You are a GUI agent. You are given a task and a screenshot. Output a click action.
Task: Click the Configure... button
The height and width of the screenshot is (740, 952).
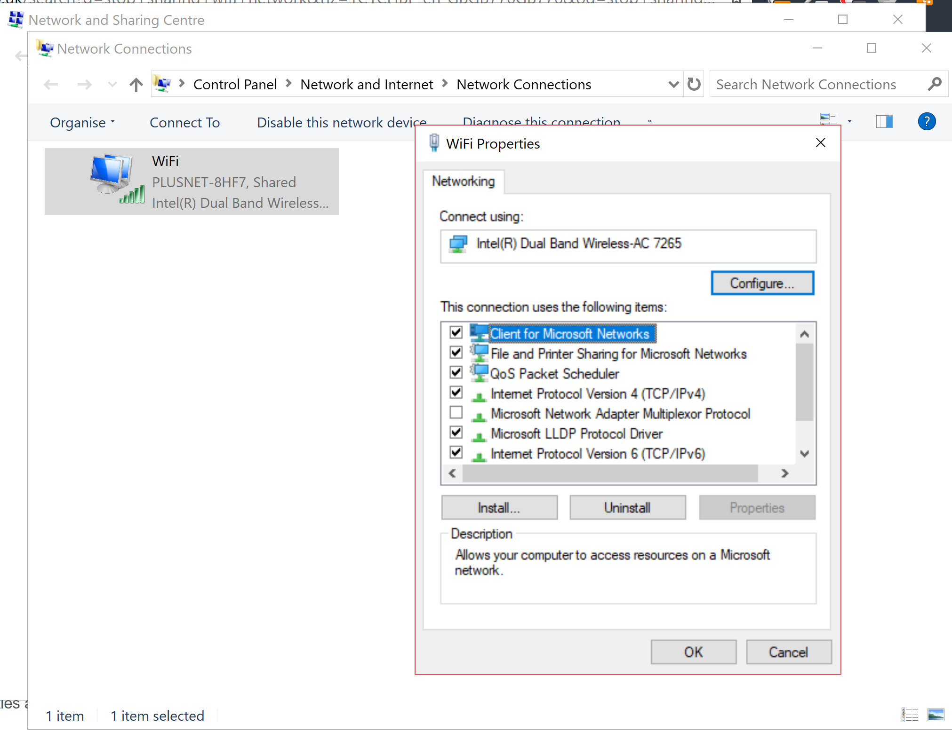click(762, 283)
